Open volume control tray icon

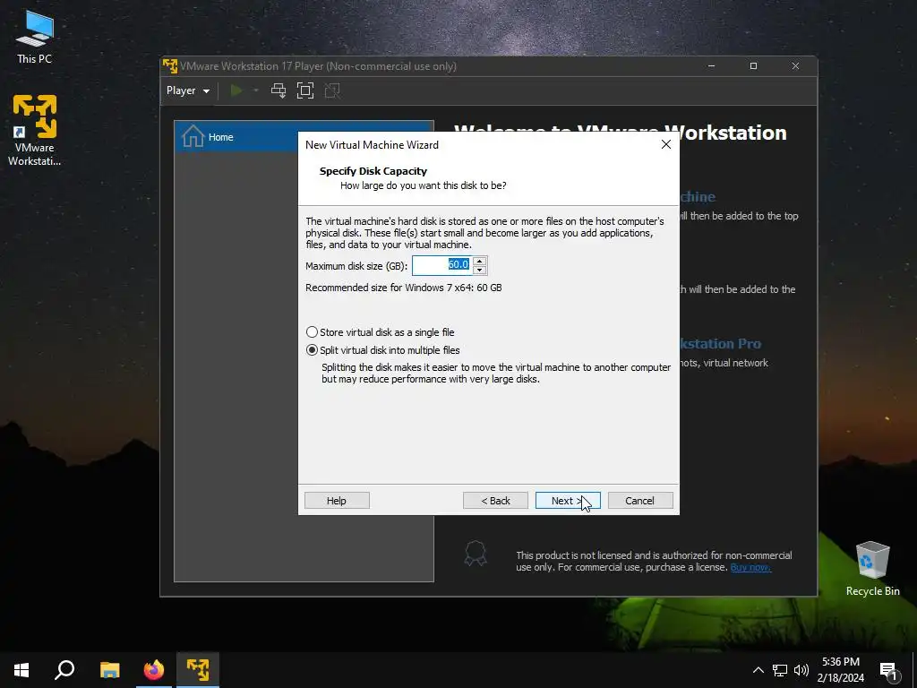[x=801, y=670]
